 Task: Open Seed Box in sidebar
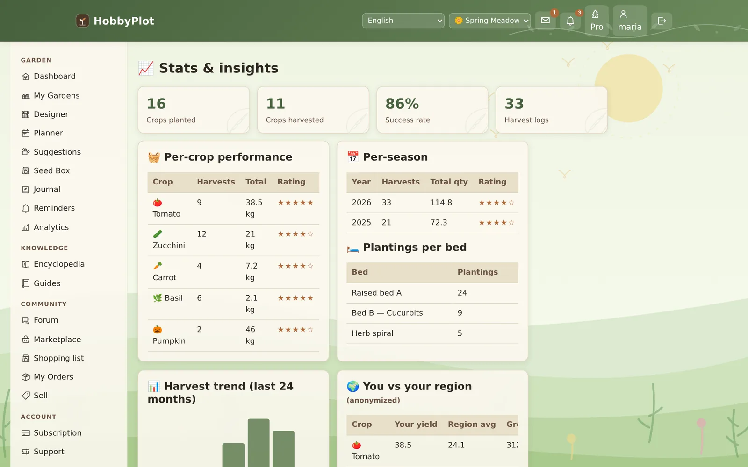click(x=68, y=170)
